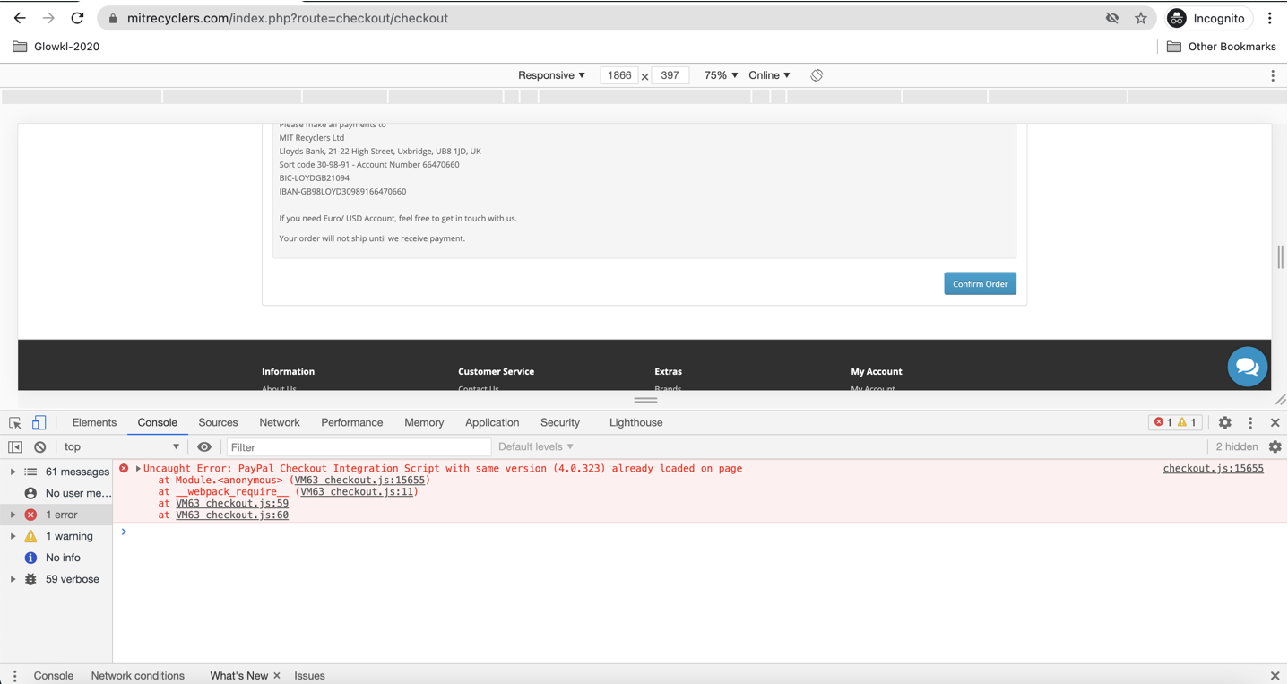This screenshot has width=1288, height=684.
Task: Expand the 61 messages group
Action: [x=13, y=472]
